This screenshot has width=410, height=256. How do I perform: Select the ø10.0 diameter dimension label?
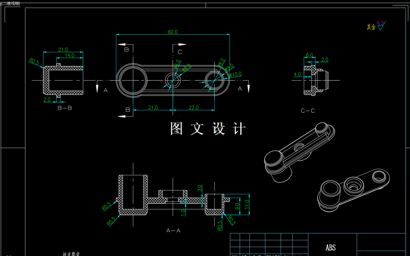point(235,74)
